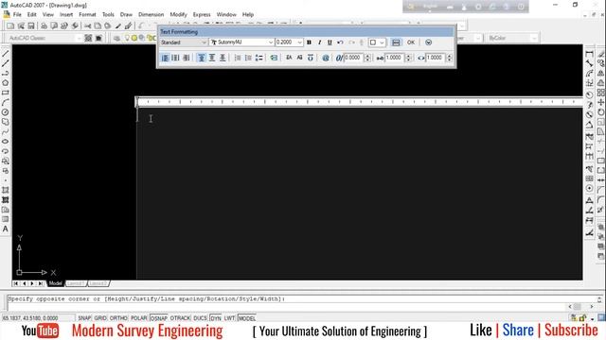
Task: Apply numbered list formatting
Action: 238,58
